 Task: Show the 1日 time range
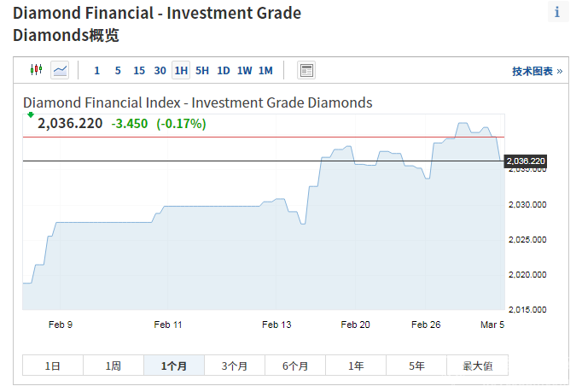[53, 366]
